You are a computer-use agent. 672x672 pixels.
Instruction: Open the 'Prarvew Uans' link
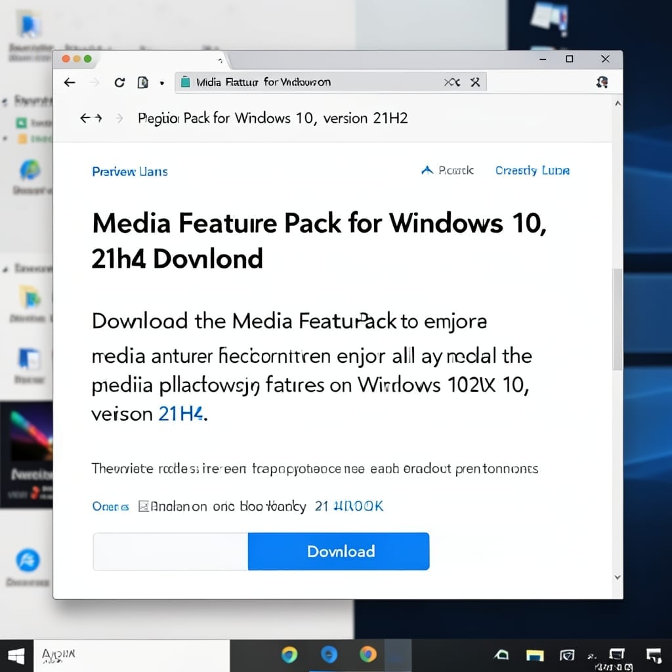tap(130, 171)
